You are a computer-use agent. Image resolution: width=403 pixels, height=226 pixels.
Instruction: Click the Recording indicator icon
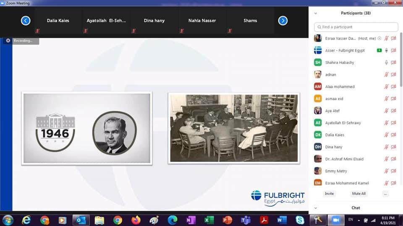click(8, 41)
